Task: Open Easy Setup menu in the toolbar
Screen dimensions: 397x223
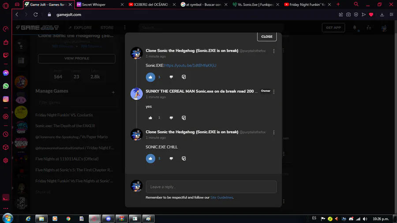Action: tap(391, 15)
